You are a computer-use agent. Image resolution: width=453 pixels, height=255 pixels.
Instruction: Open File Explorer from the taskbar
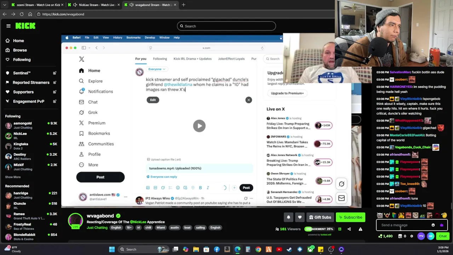[196, 249]
